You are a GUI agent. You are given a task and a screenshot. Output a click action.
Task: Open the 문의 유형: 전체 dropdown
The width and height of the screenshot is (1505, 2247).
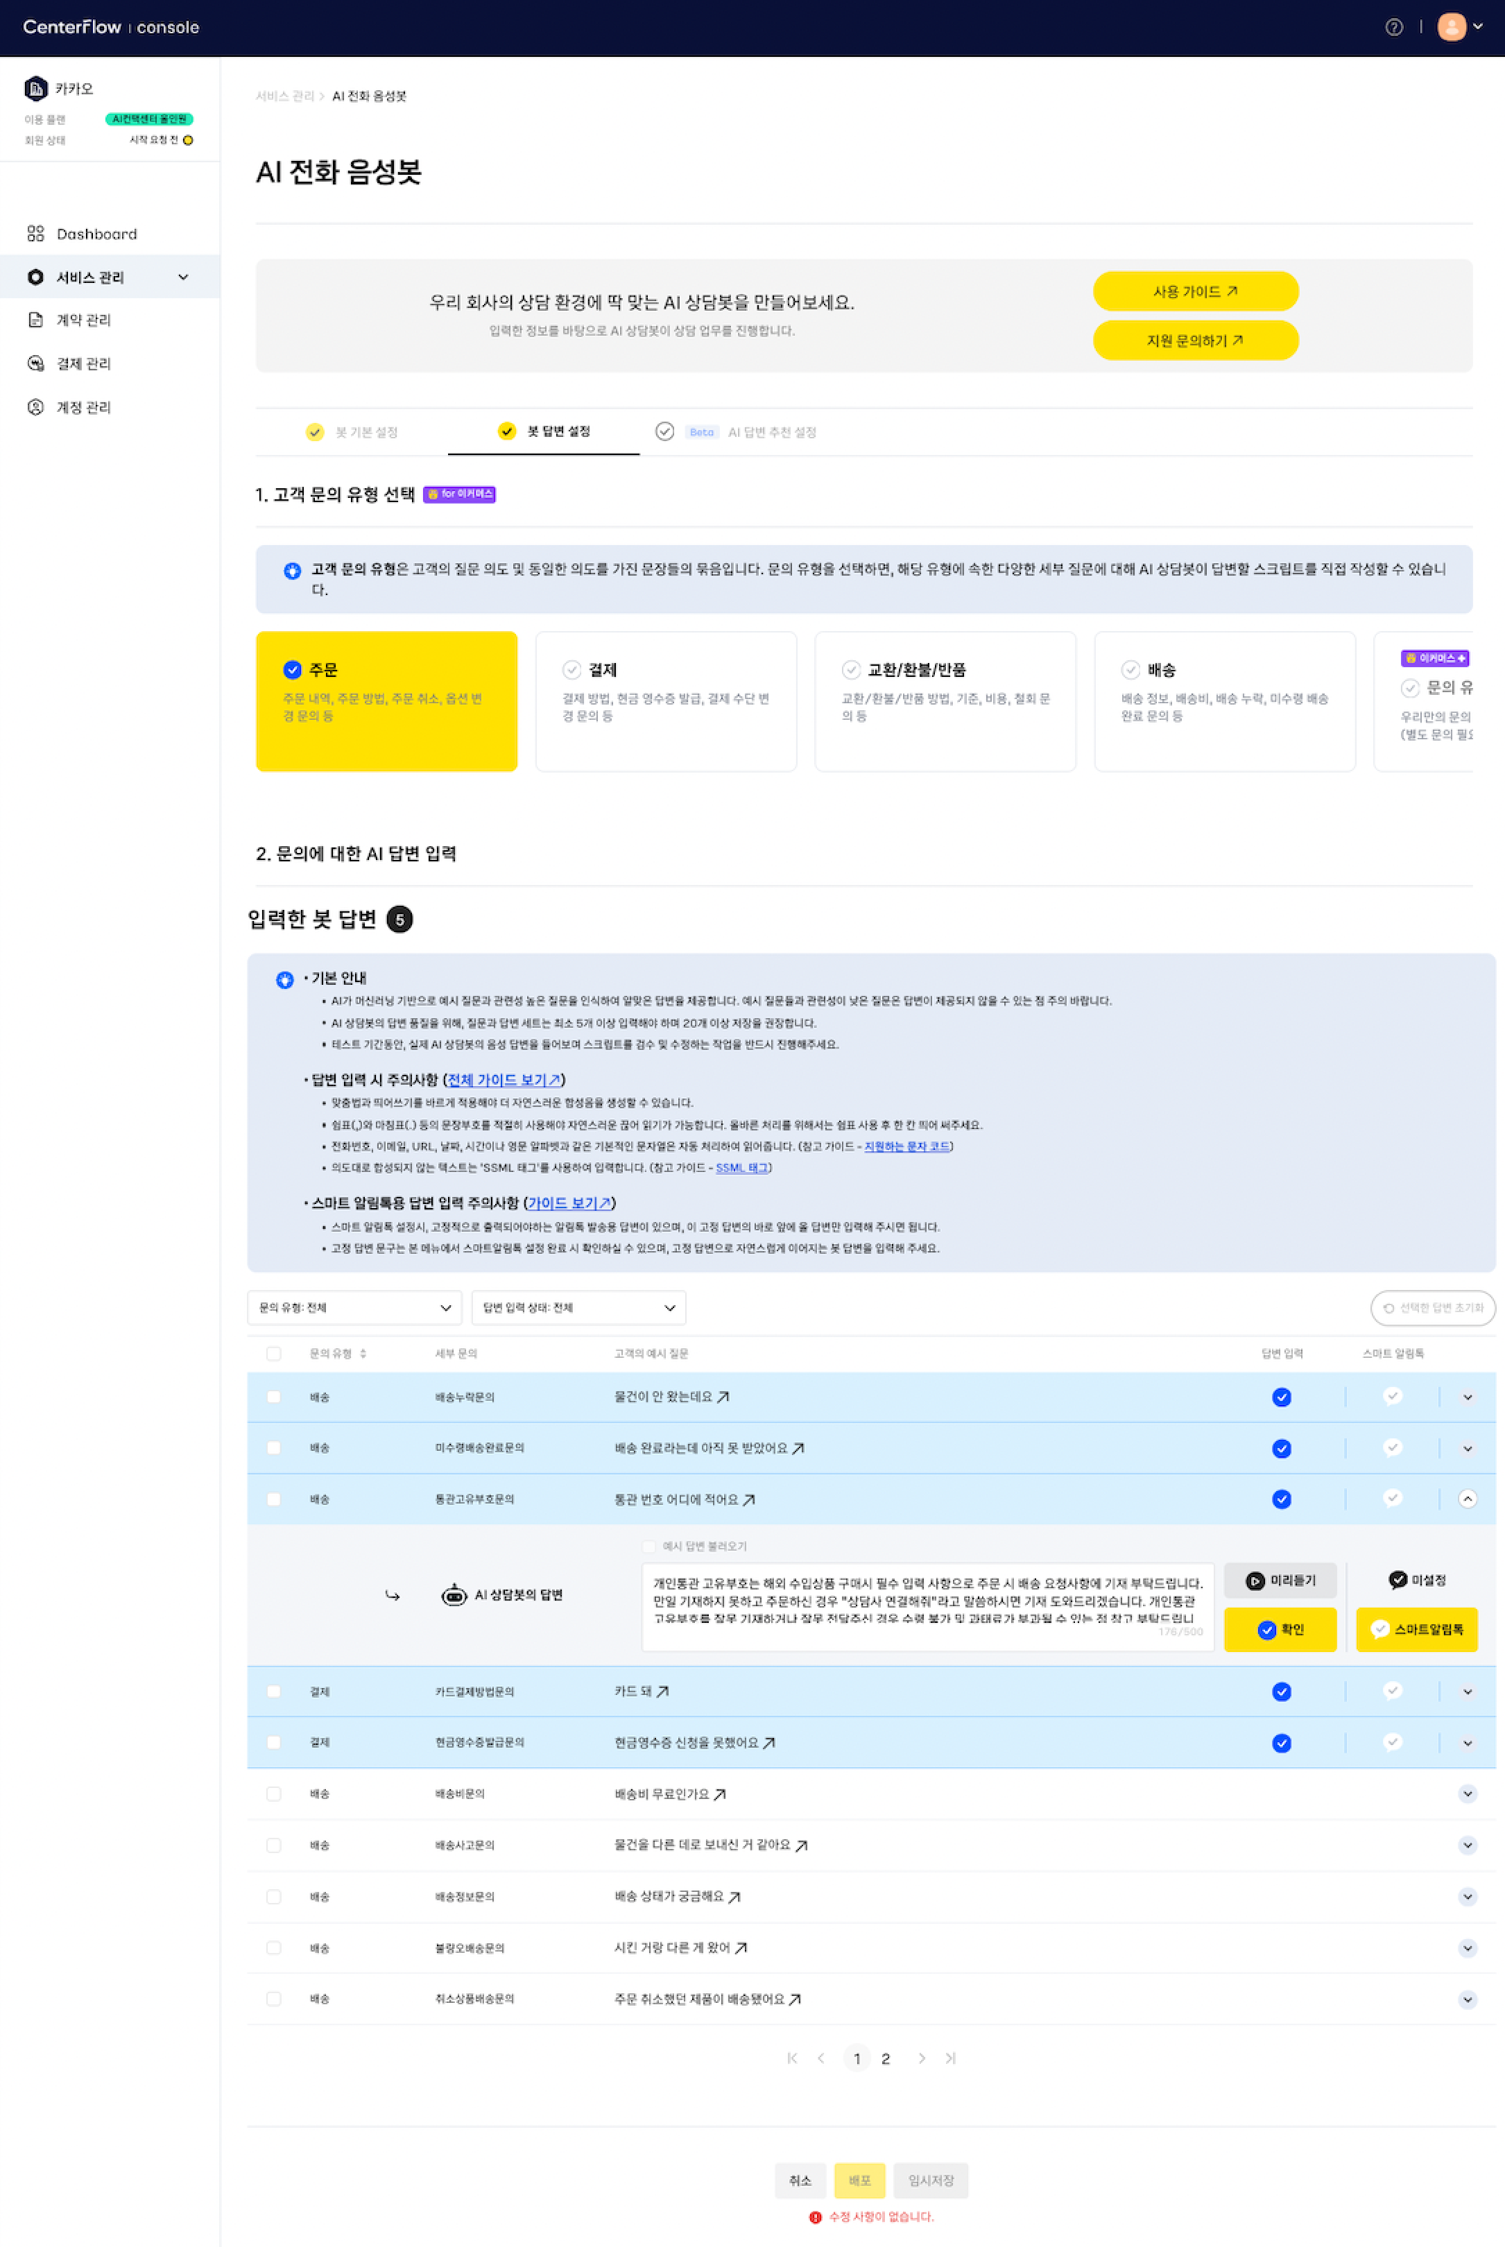coord(354,1307)
